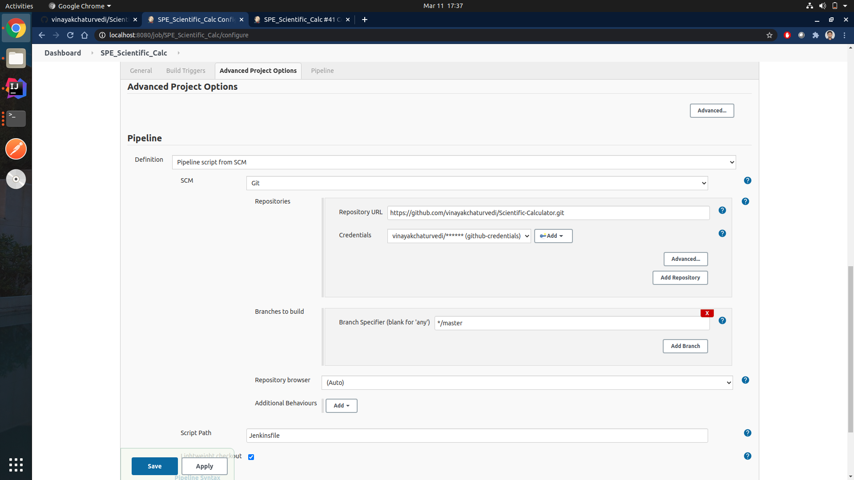
Task: Focus the Repository URL input field
Action: [548, 213]
